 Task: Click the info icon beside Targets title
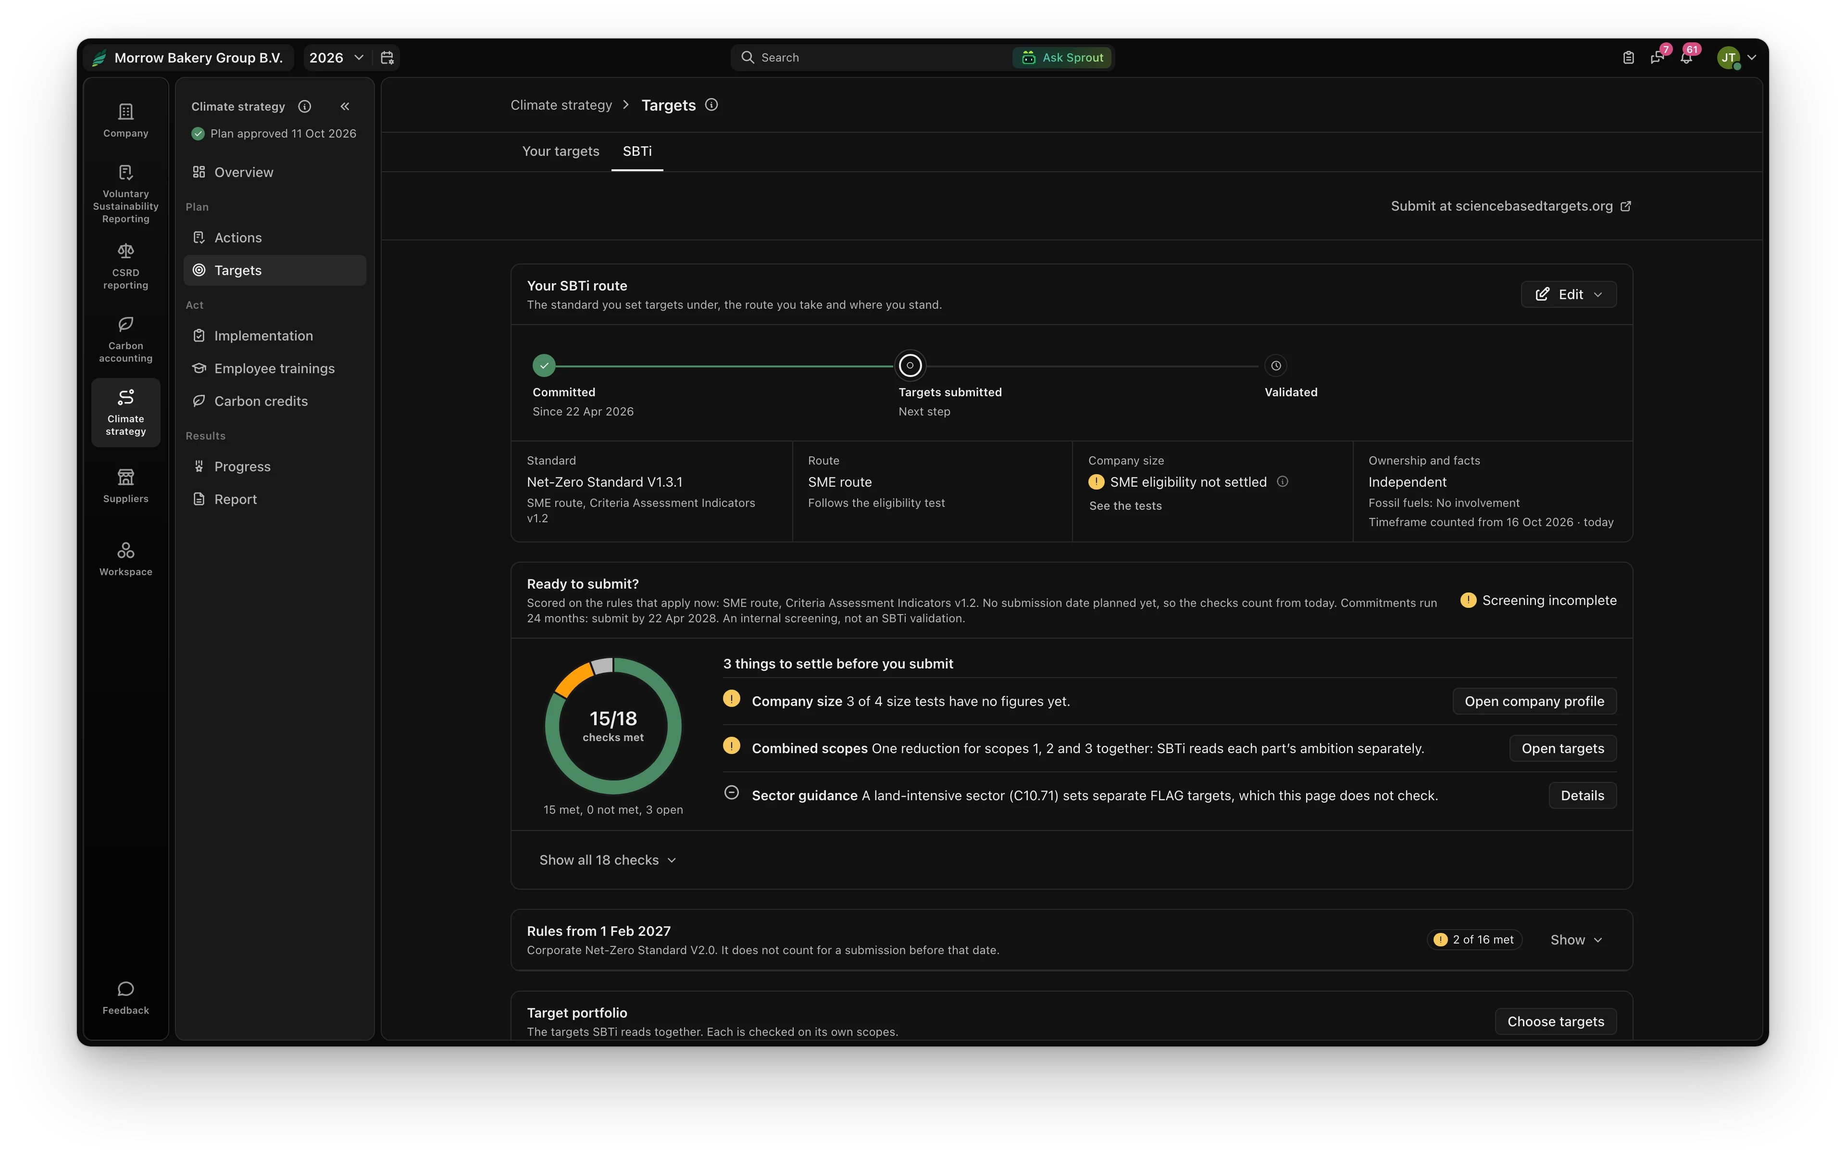tap(711, 105)
